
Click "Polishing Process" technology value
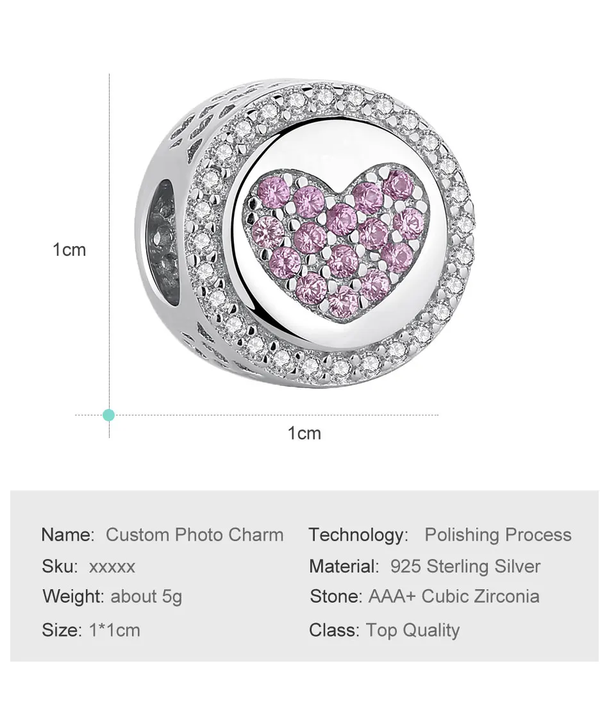497,535
